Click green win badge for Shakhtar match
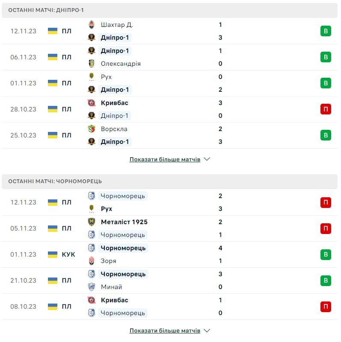341x342 pixels. tap(326, 31)
